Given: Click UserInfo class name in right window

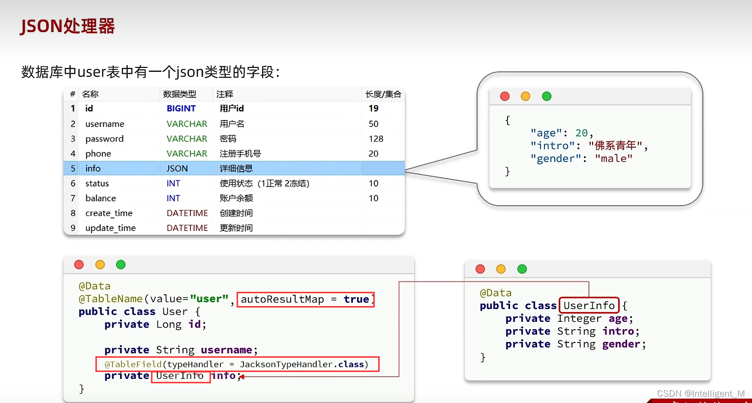Looking at the screenshot, I should click(x=589, y=306).
